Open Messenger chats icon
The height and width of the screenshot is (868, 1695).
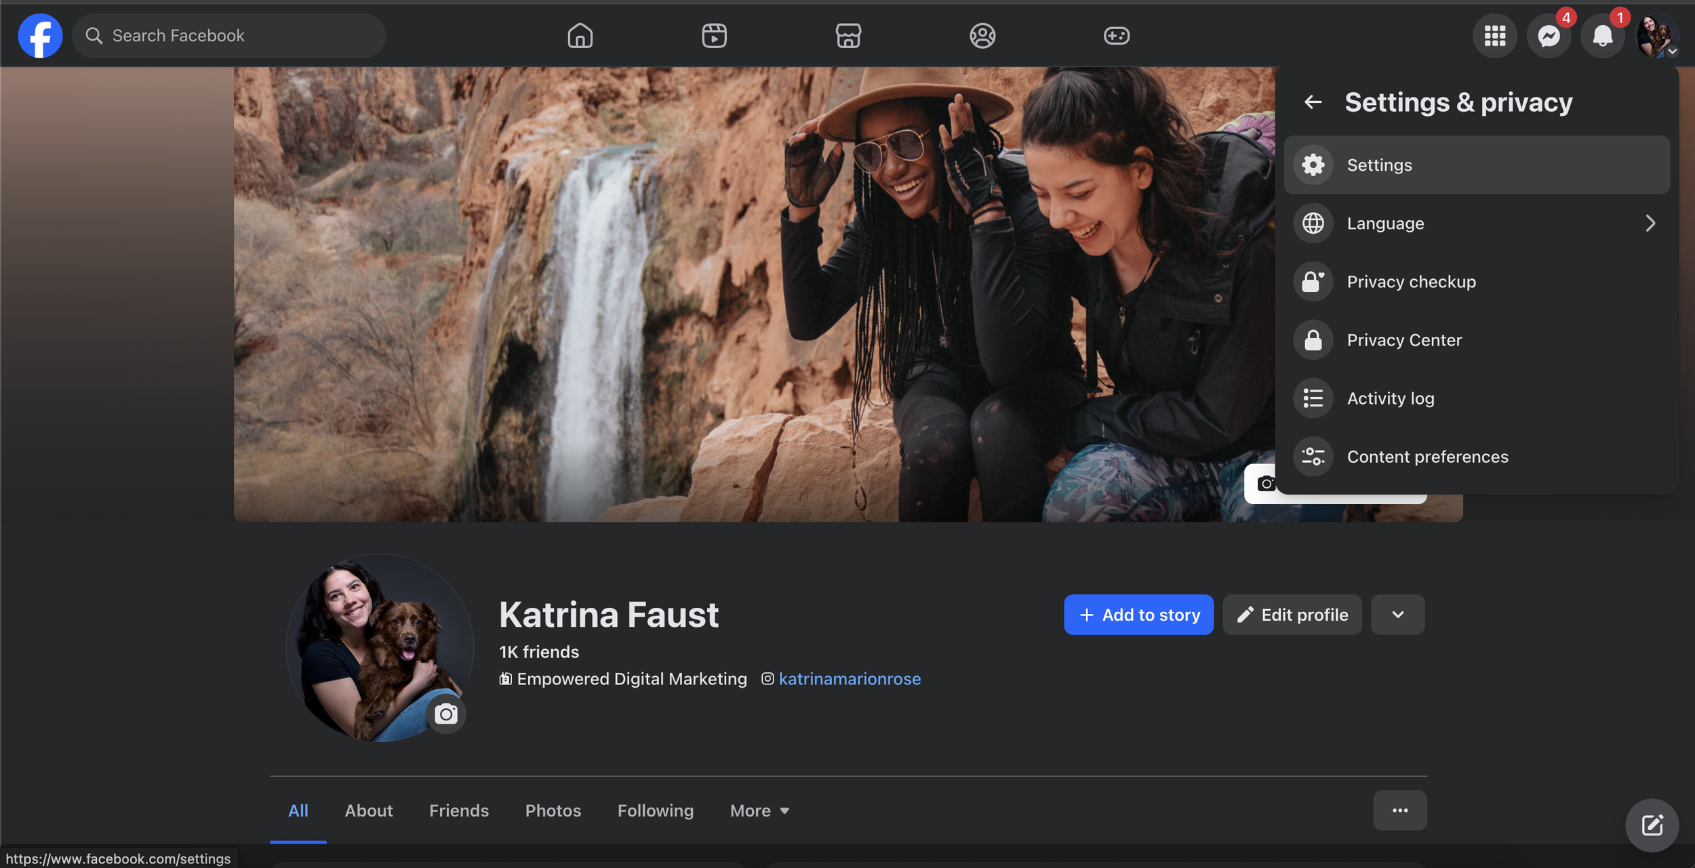pyautogui.click(x=1549, y=35)
